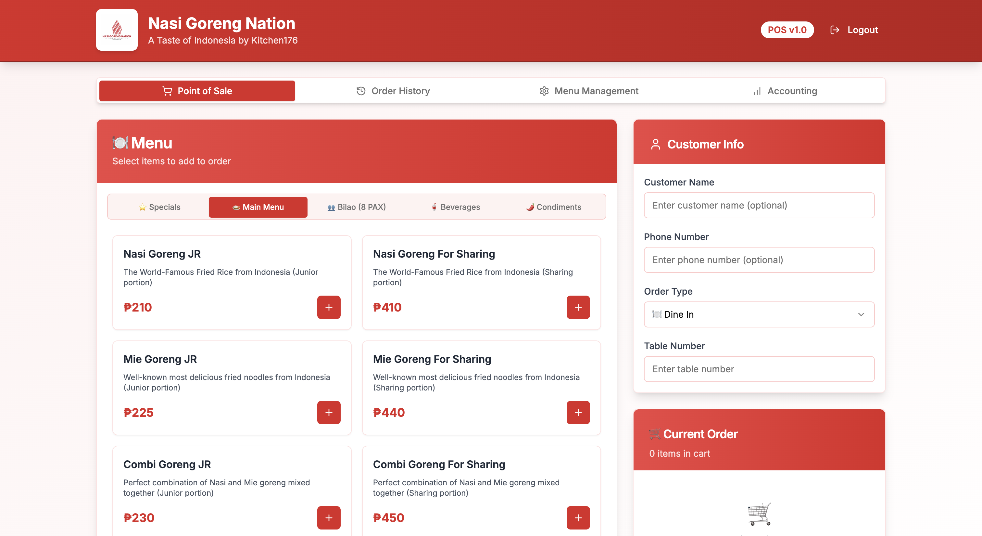Click the chili icon on Condiments tab
982x536 pixels.
[530, 207]
